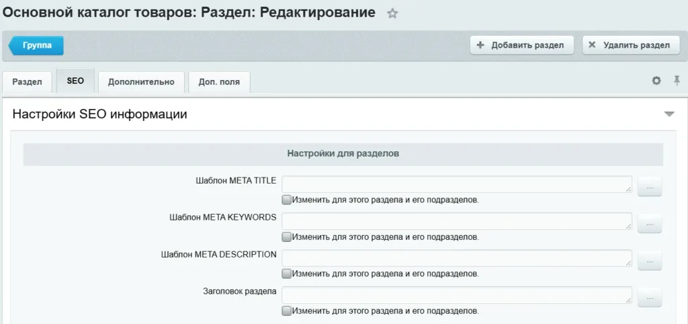The width and height of the screenshot is (688, 324).
Task: Open the gear settings icon
Action: pos(656,81)
